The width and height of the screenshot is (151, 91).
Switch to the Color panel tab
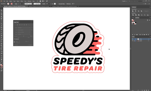[x=133, y=18]
